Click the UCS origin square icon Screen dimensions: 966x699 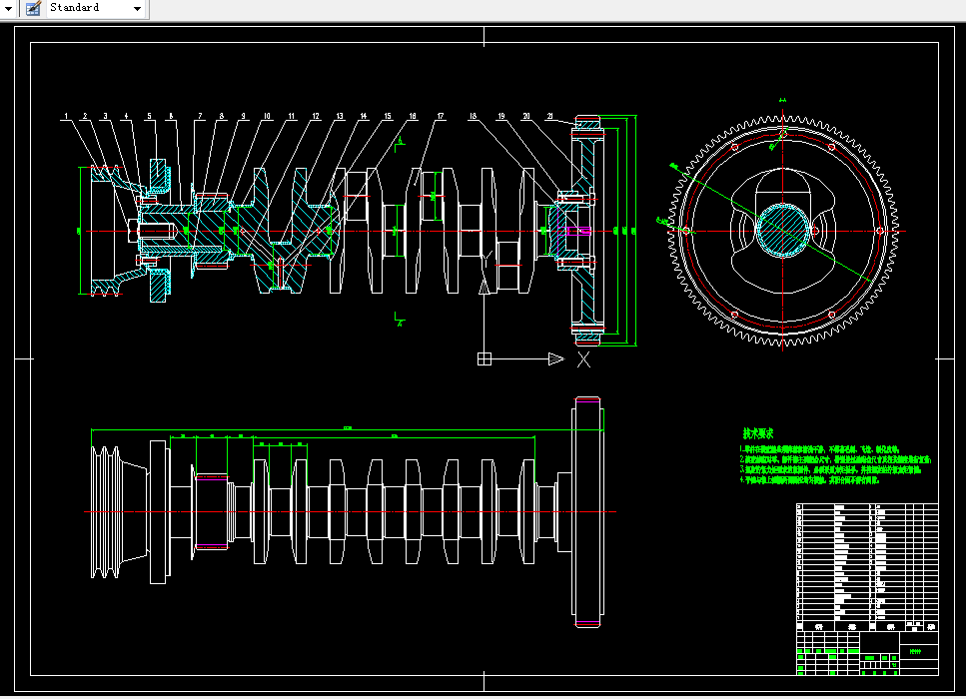[x=484, y=358]
